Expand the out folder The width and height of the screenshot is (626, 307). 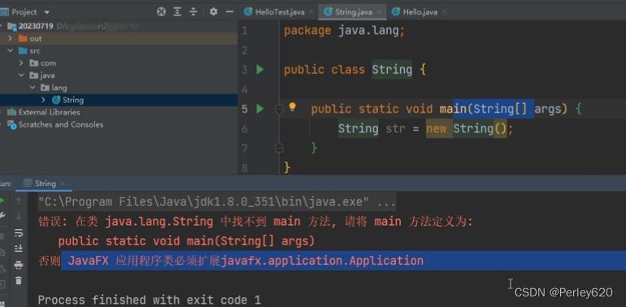pos(10,39)
